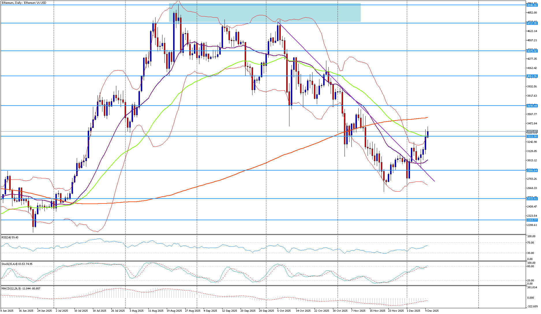Select the 100.00 value on the Stoch scale
The image size is (541, 314).
531,263
